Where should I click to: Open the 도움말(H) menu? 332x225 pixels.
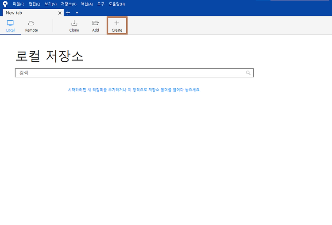tap(117, 4)
